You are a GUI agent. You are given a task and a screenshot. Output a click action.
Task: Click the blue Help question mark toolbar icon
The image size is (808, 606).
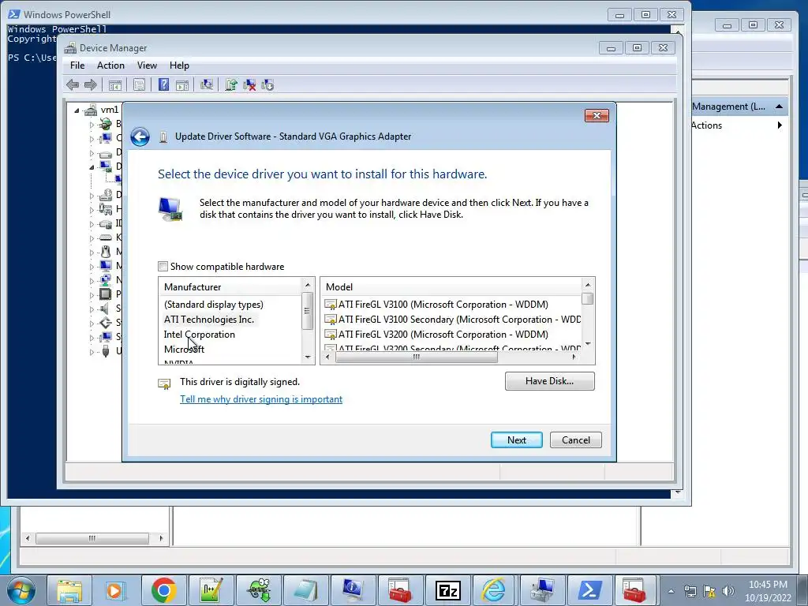click(163, 85)
